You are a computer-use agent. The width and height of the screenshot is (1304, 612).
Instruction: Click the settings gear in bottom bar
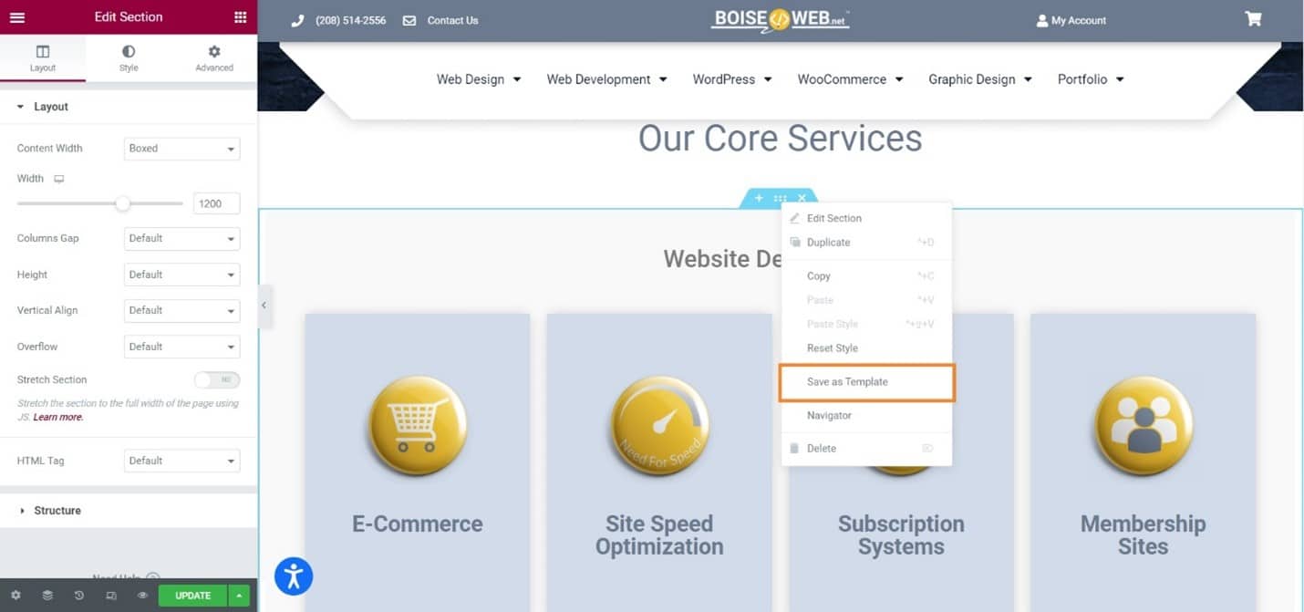click(16, 596)
